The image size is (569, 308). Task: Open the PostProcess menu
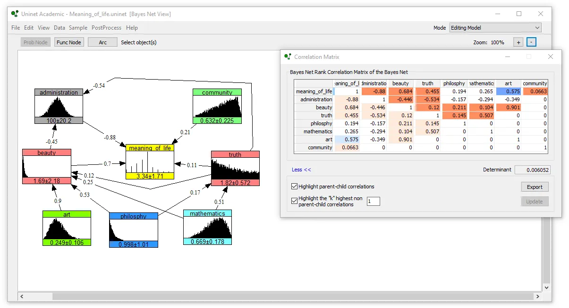106,28
